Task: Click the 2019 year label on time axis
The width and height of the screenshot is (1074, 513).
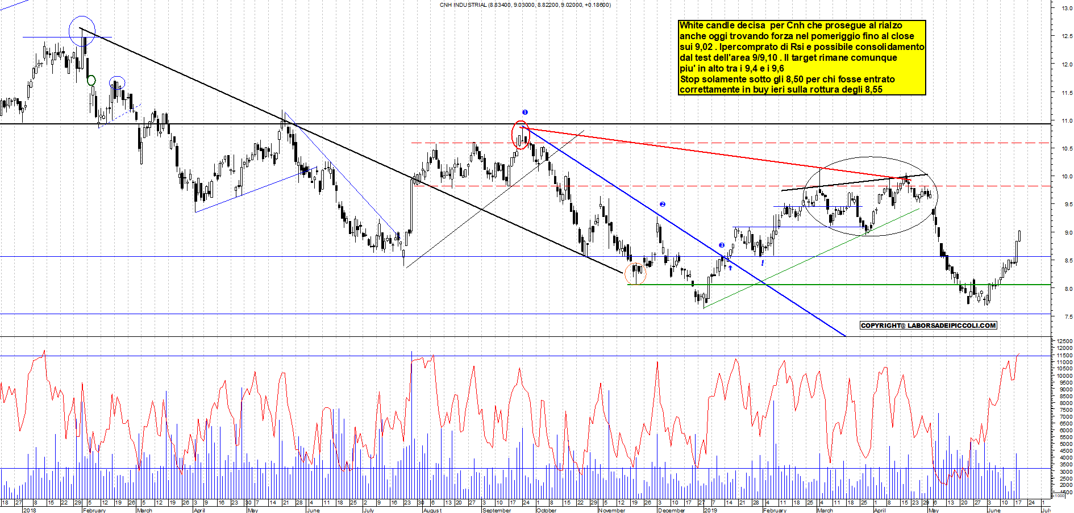Action: pos(710,510)
